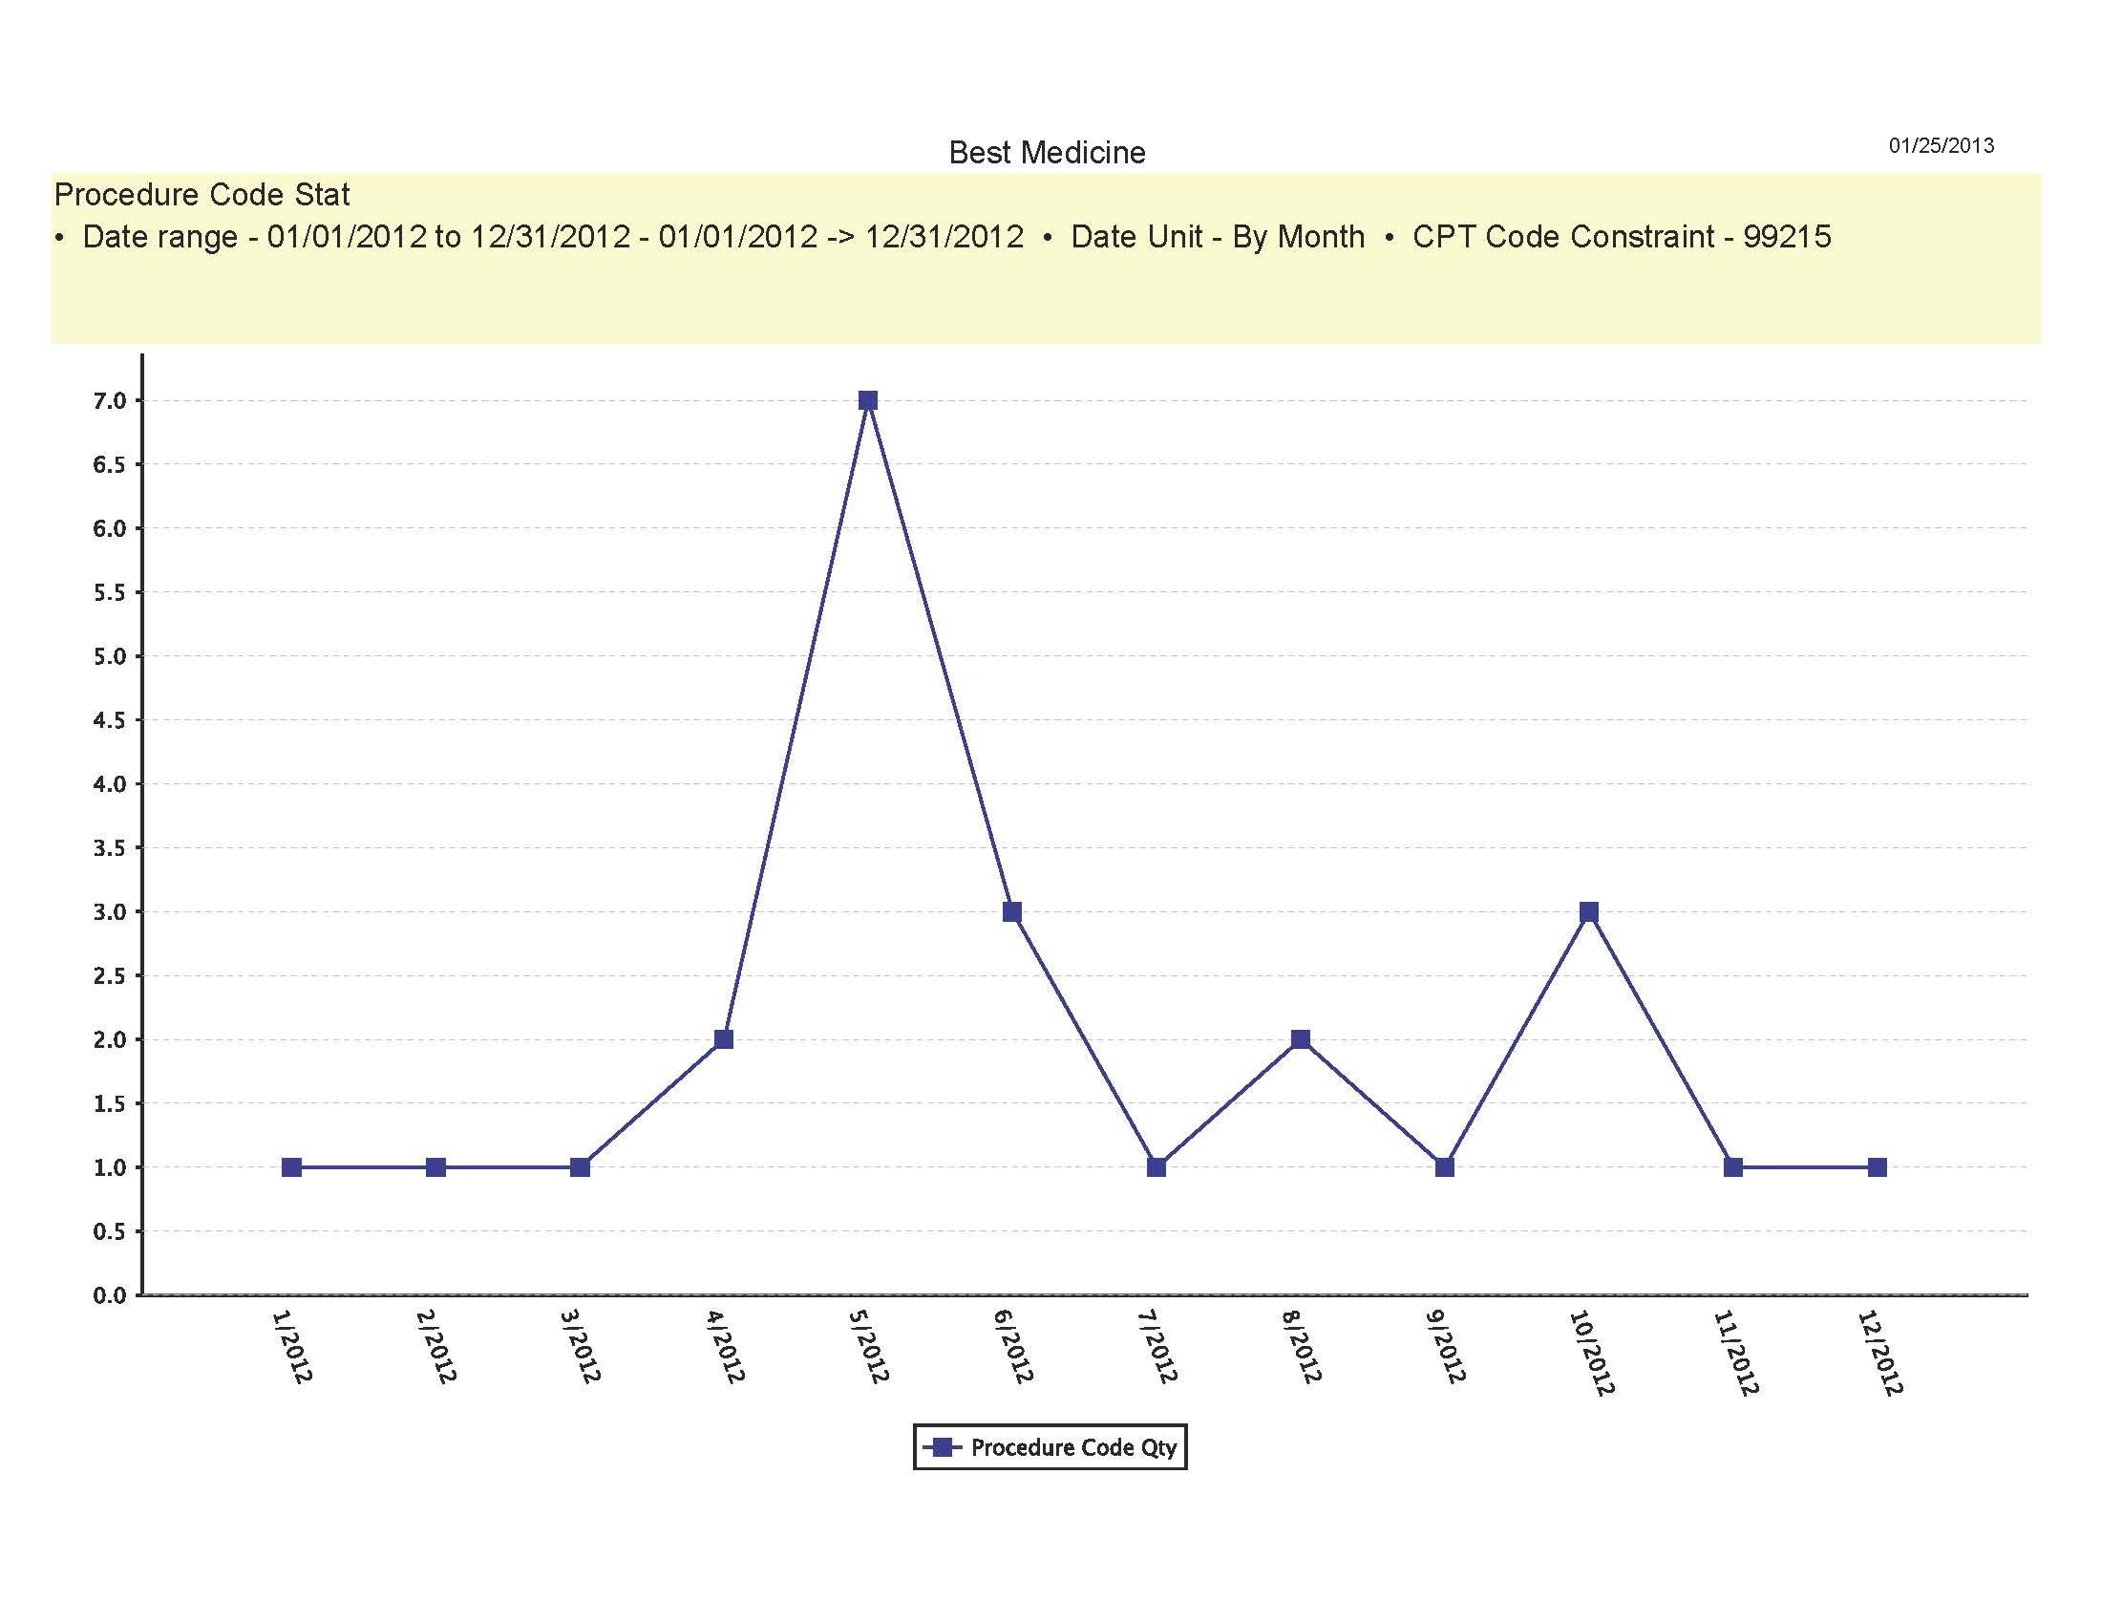2101x1624 pixels.
Task: Select the 3/2012 data point marker
Action: pyautogui.click(x=580, y=1167)
